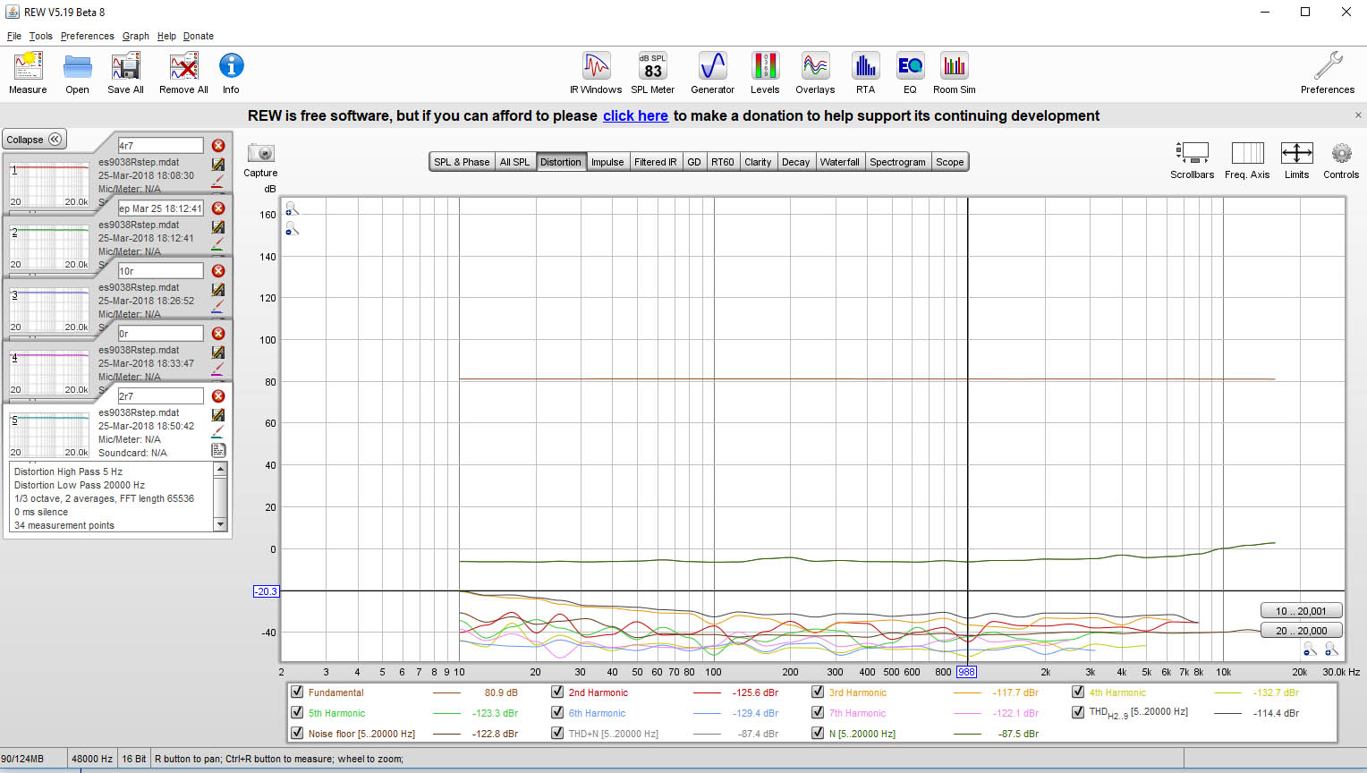
Task: Open notes icon for measurement 2r7
Action: coord(218,450)
